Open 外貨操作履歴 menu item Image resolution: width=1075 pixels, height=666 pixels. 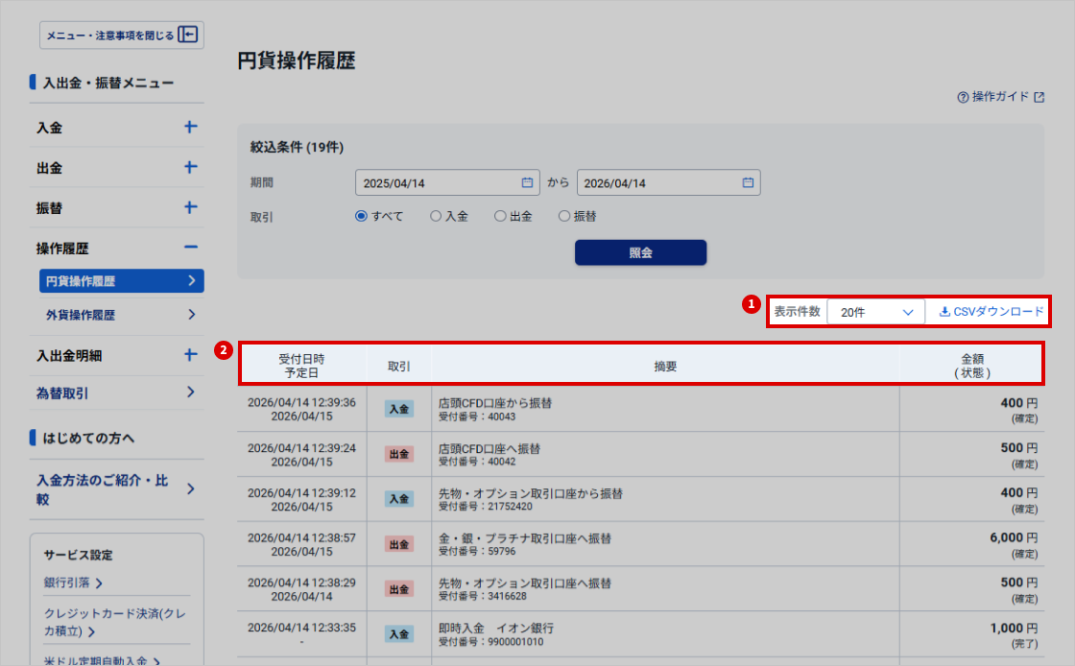tap(117, 315)
